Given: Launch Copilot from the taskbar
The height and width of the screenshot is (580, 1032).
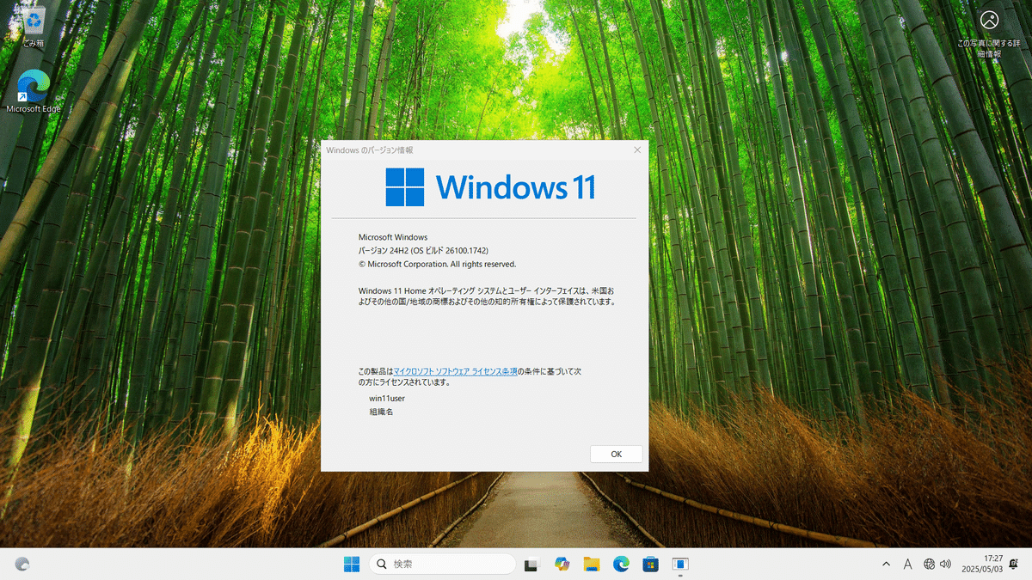Looking at the screenshot, I should (562, 564).
